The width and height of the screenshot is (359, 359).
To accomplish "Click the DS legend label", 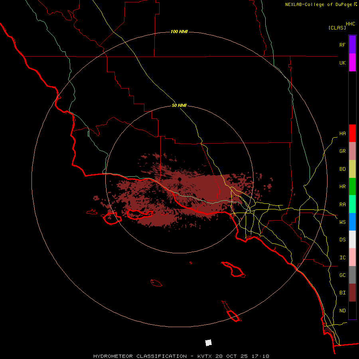I will coord(342,240).
